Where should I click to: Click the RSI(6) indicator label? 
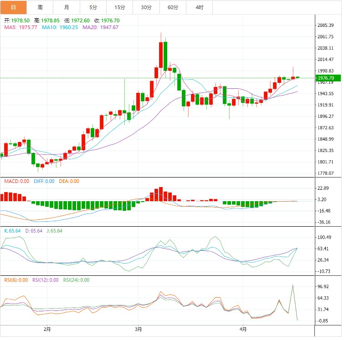point(16,280)
